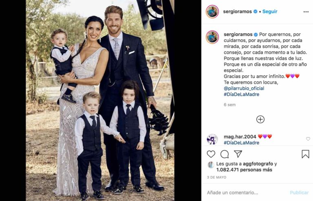313x201 pixels.
Task: Open the @pilarrubio_oficial mention link
Action: 244,88
